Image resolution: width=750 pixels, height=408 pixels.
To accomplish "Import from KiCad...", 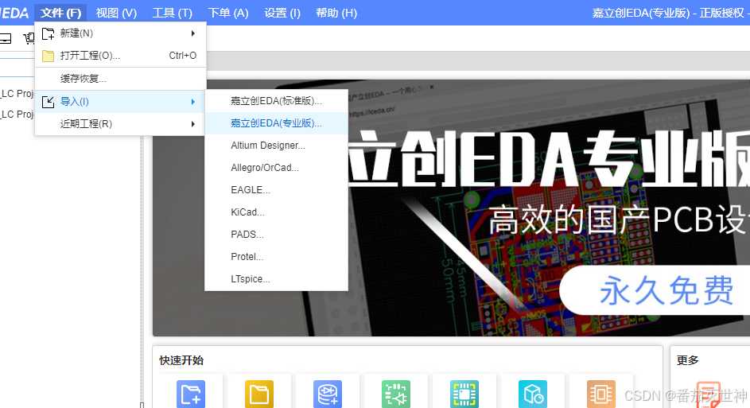I will (x=276, y=212).
